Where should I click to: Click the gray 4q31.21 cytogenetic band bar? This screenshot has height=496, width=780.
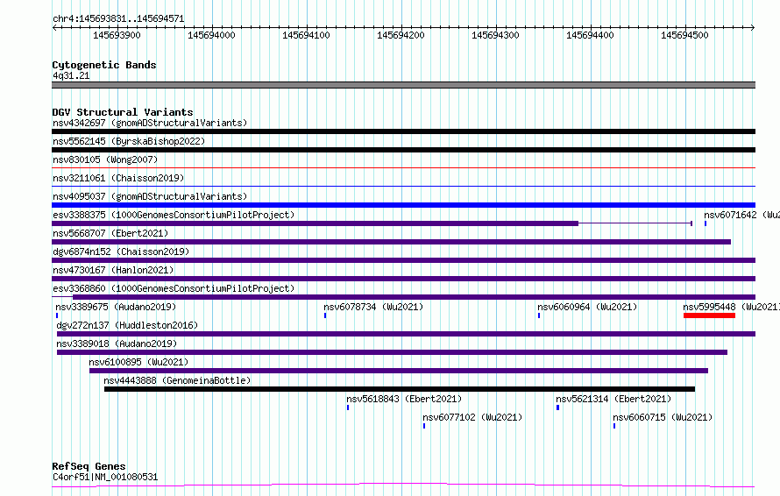point(403,85)
